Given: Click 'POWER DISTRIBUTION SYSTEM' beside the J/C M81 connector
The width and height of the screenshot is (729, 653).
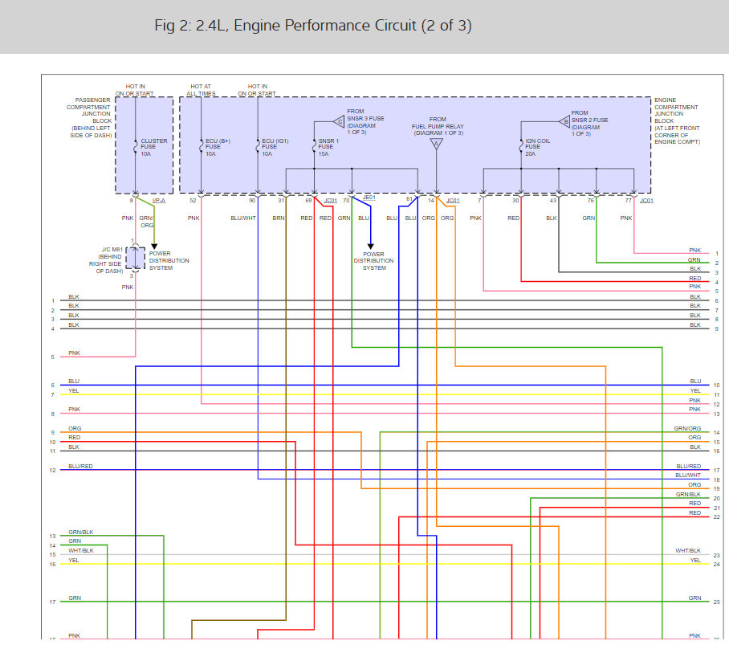Looking at the screenshot, I should (x=169, y=260).
